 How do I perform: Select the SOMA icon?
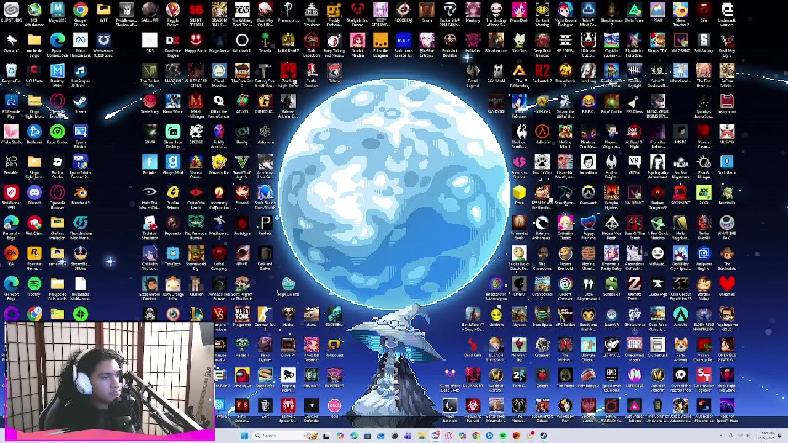tap(150, 135)
